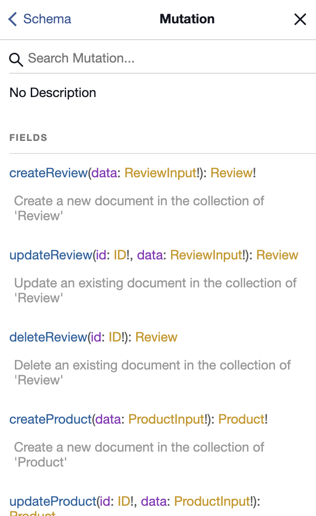316x516 pixels.
Task: Open Review return type of deleteReview
Action: [156, 337]
